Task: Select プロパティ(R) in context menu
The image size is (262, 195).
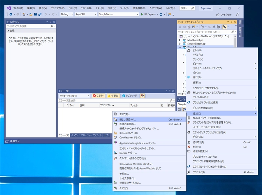Action: tap(222, 172)
